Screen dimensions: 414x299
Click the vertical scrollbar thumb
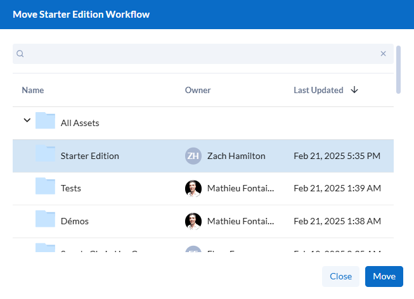[398, 69]
